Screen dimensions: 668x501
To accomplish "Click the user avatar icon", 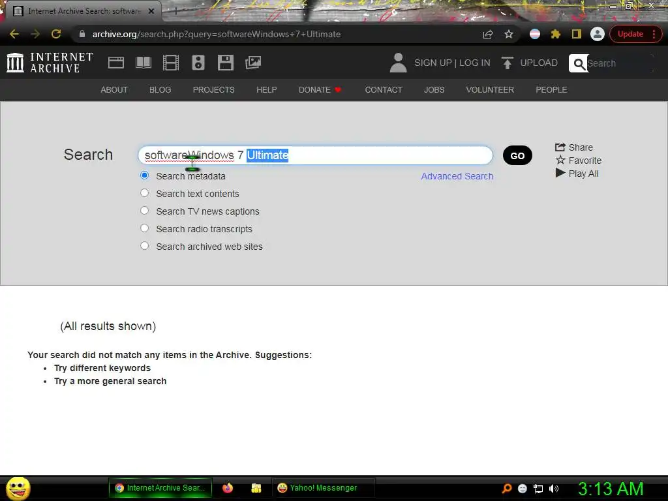I will click(399, 63).
